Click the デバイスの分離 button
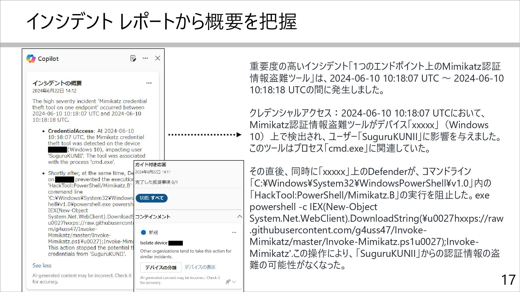Screen dimensions: 520x292 (x=161, y=267)
